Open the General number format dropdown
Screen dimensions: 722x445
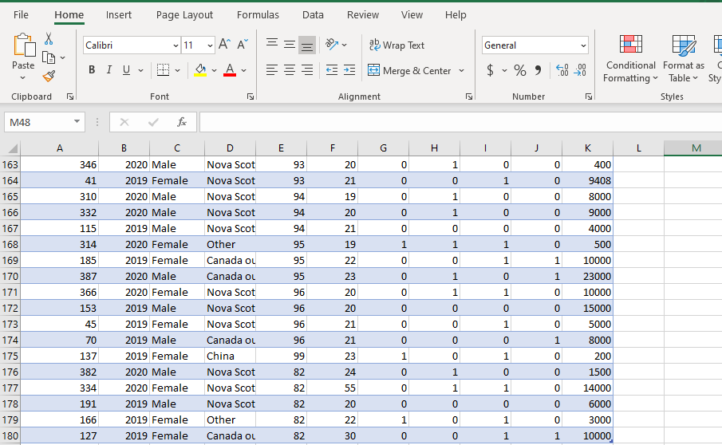(583, 45)
